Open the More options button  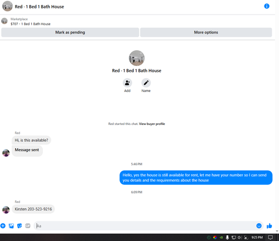point(206,32)
